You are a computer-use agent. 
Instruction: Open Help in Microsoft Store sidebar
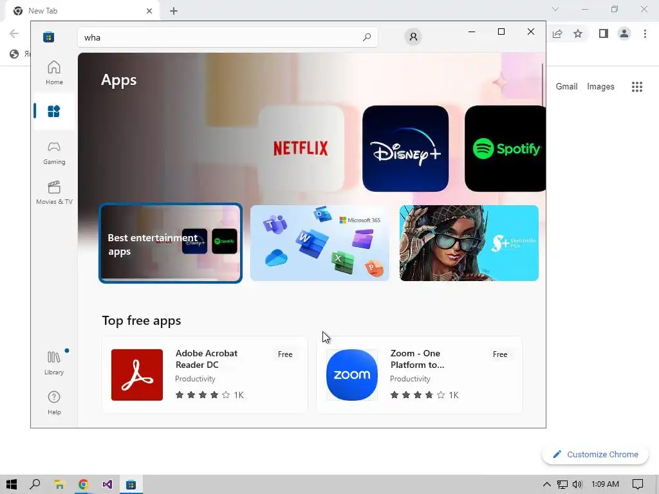click(x=54, y=403)
